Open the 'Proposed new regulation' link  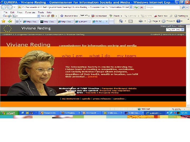tap(115, 91)
